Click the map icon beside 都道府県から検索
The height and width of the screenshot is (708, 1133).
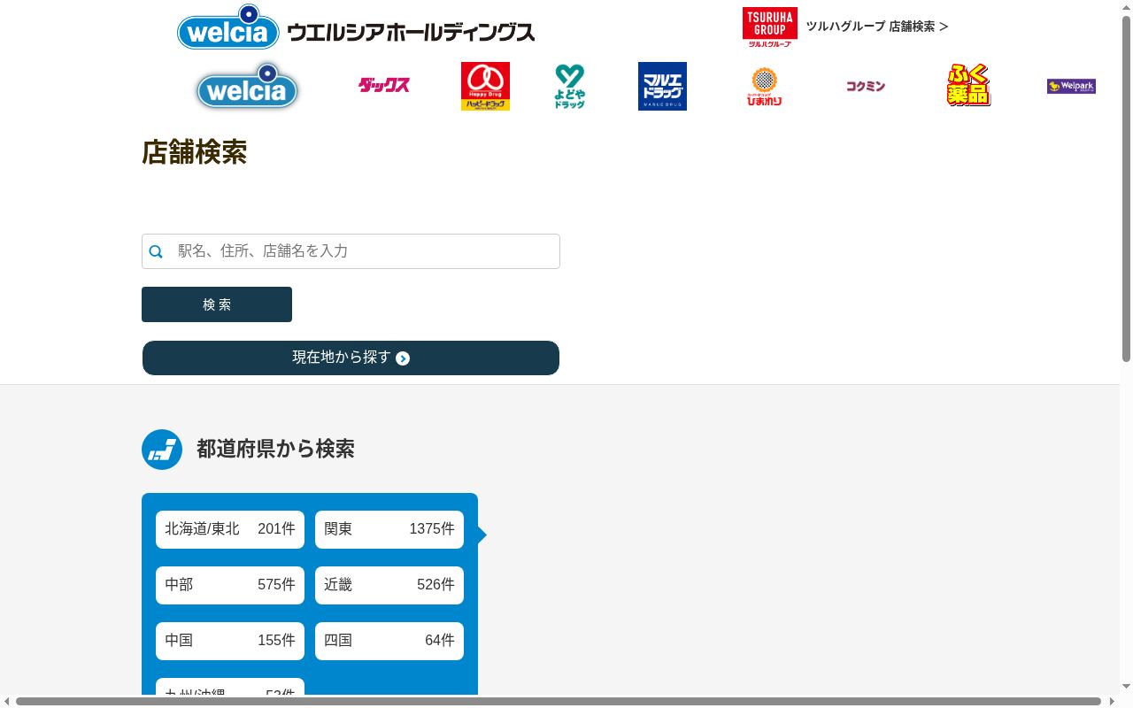162,450
